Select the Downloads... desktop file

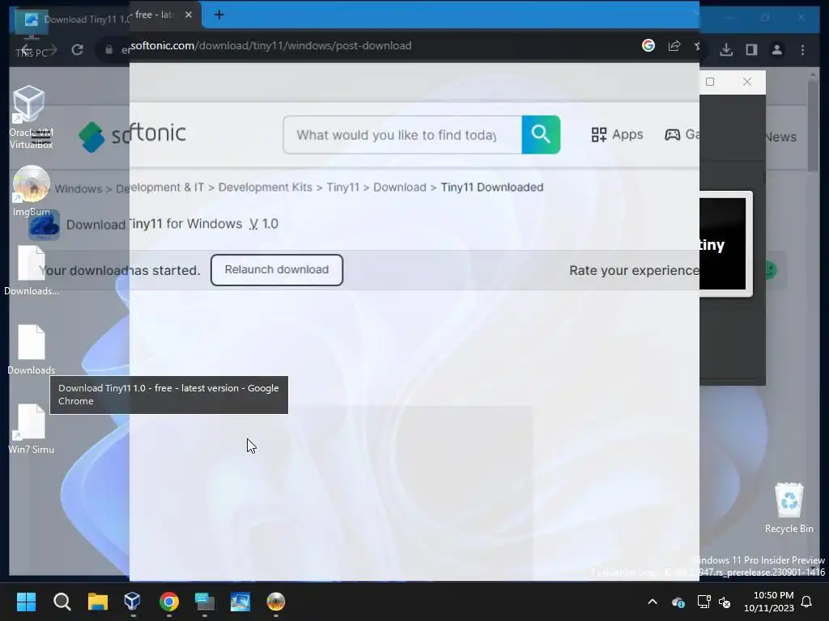32,270
